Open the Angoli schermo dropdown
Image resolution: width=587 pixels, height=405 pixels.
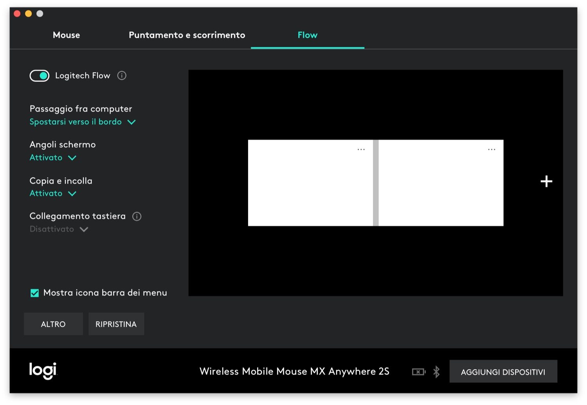point(53,158)
